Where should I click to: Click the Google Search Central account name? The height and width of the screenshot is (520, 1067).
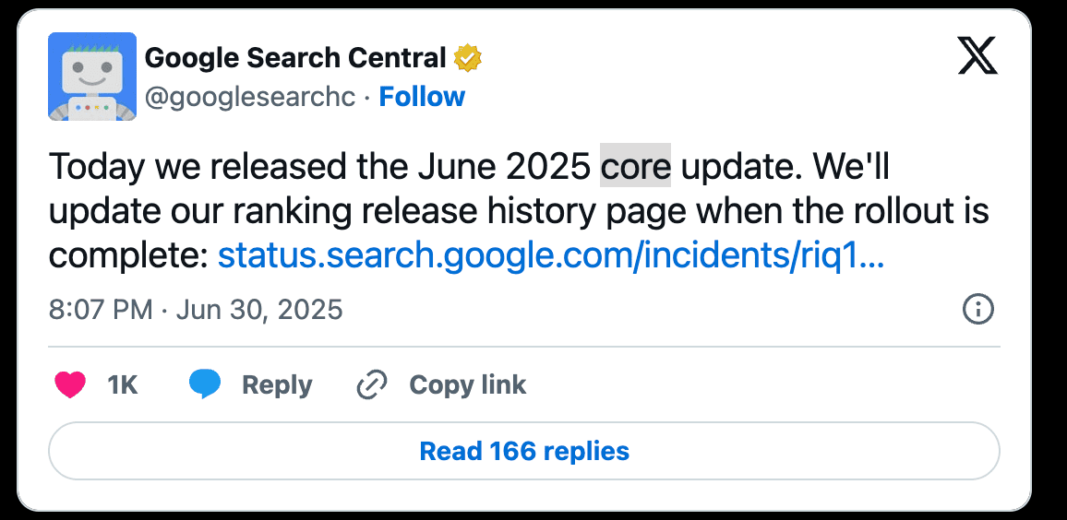(295, 58)
